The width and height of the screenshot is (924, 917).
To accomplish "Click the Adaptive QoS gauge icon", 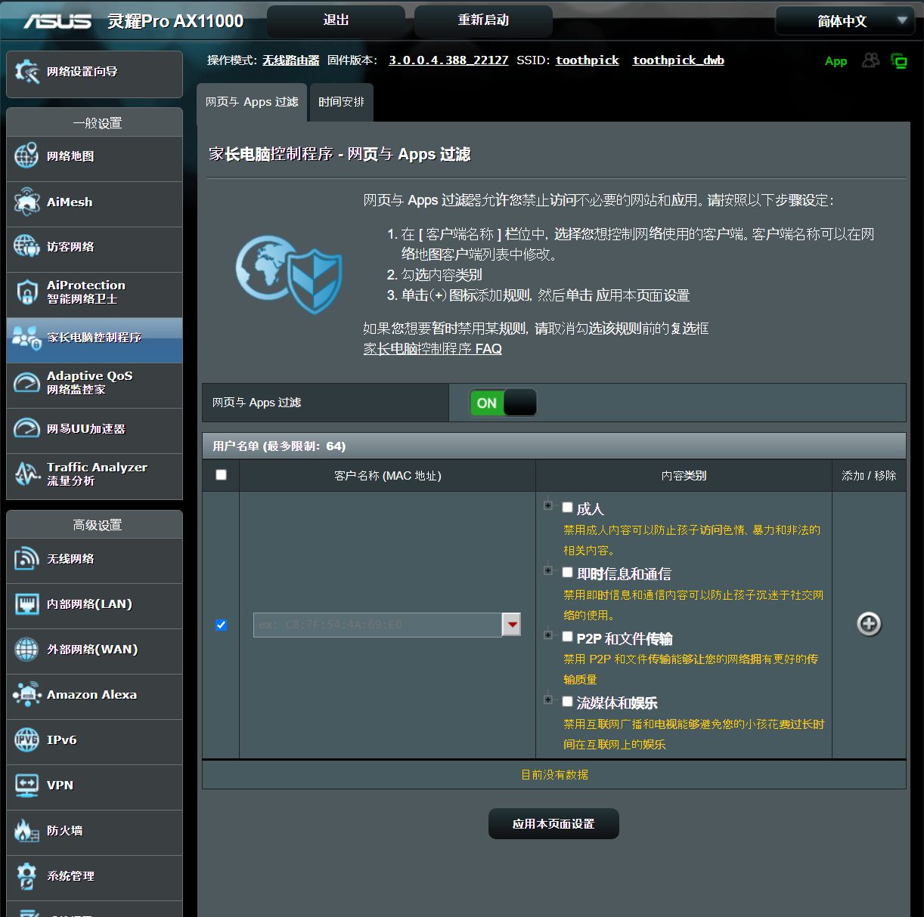I will pyautogui.click(x=26, y=383).
